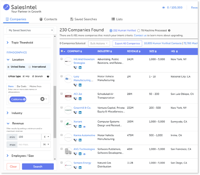Select the 78 Machine Processed radio button
The image size is (200, 175).
[x=139, y=30]
